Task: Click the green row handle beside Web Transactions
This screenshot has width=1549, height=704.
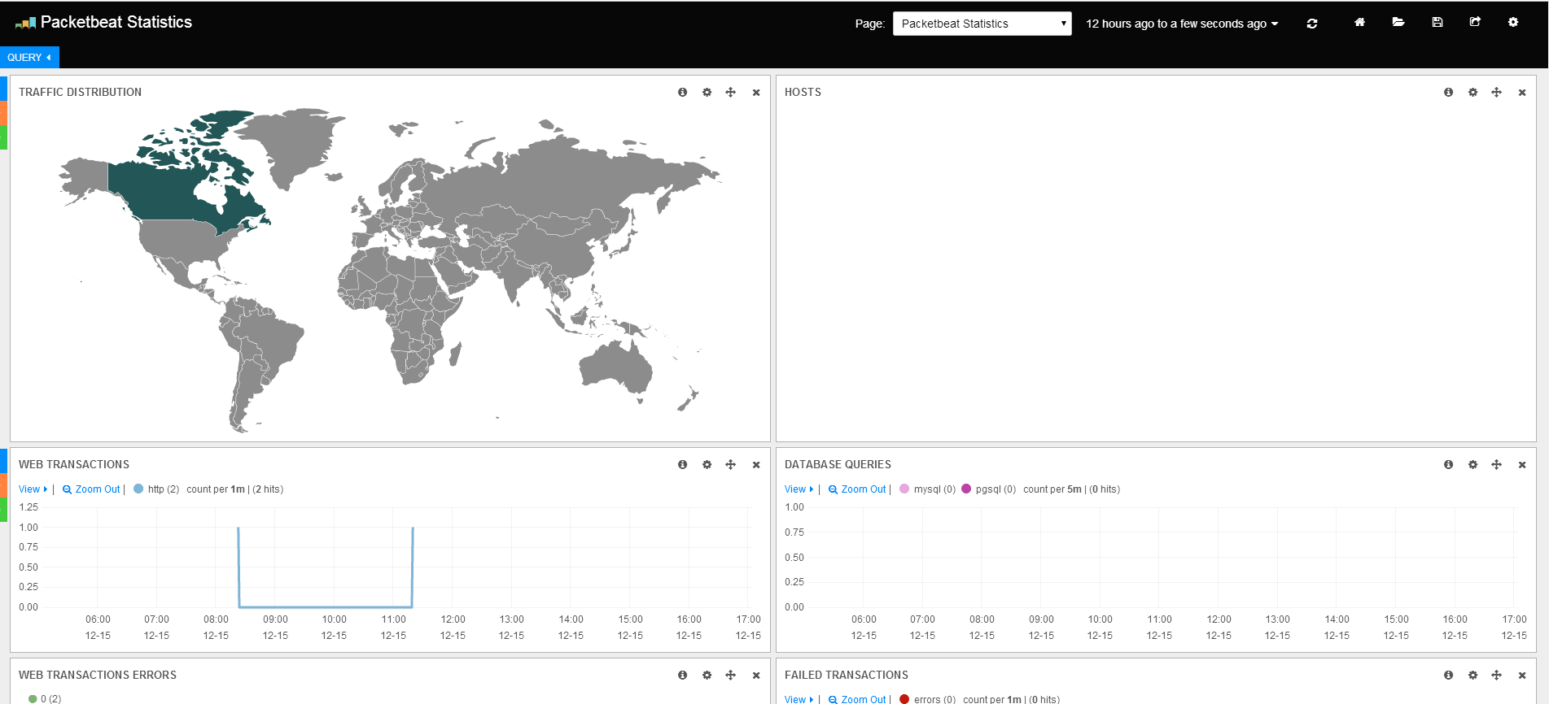Action: 3,510
